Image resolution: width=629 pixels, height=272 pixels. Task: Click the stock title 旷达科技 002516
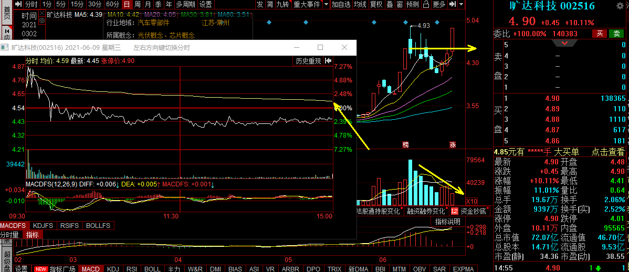pos(552,7)
